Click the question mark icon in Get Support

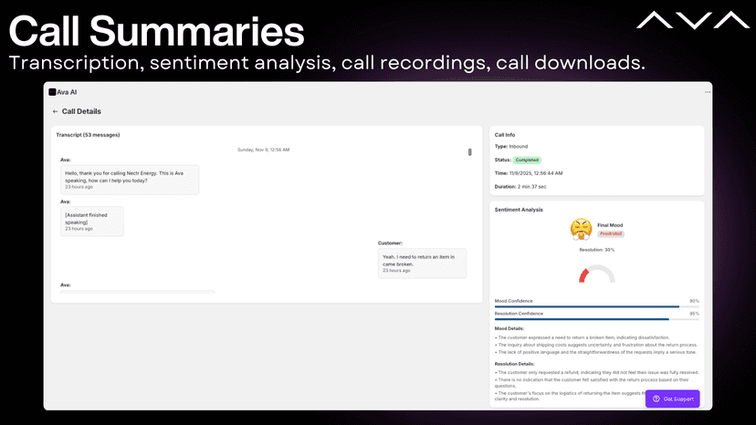pos(656,399)
